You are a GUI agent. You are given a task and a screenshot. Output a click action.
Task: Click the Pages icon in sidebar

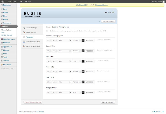pyautogui.click(x=2, y=20)
